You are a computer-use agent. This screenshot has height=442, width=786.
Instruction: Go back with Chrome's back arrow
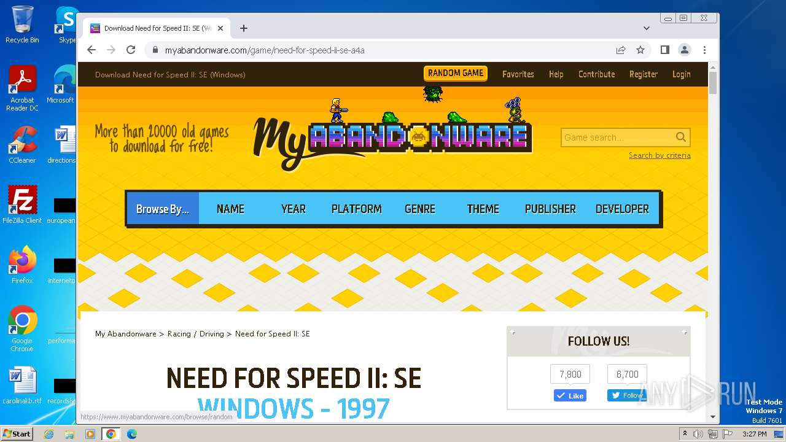(91, 50)
